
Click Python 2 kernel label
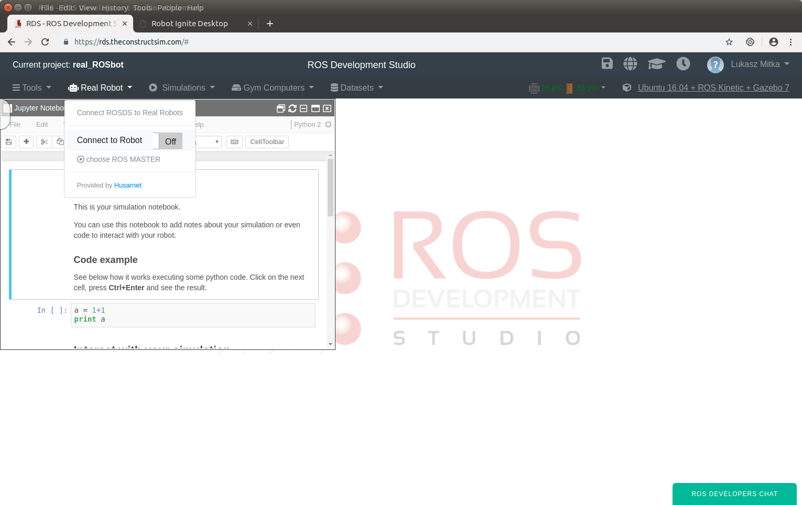click(307, 125)
